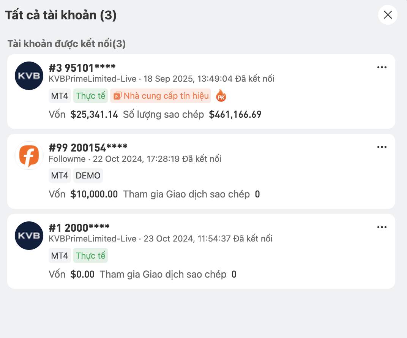Viewport: 407px width, 338px height.
Task: Click the signal provider tag
Action: click(161, 96)
